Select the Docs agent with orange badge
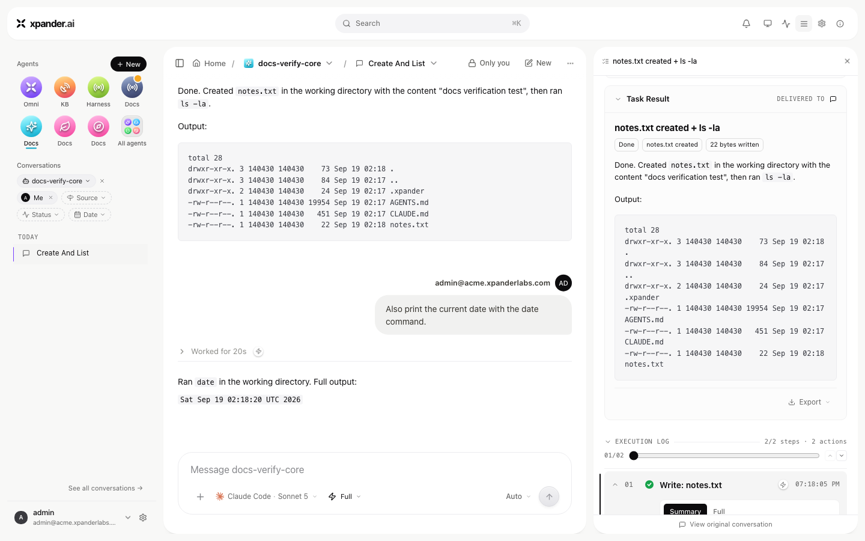Image resolution: width=865 pixels, height=541 pixels. click(x=132, y=88)
